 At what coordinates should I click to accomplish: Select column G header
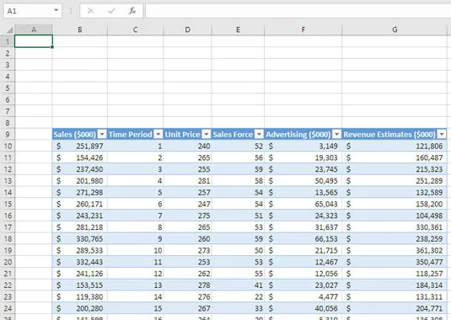tap(395, 29)
